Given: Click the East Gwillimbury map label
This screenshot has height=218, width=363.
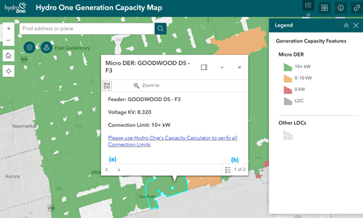Looking at the screenshot, I should pos(72,48).
